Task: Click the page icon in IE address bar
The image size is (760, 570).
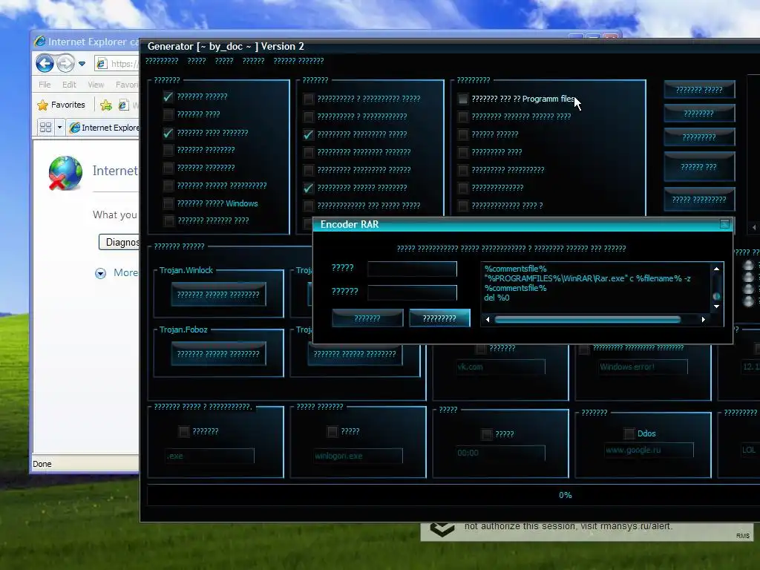Action: 101,64
